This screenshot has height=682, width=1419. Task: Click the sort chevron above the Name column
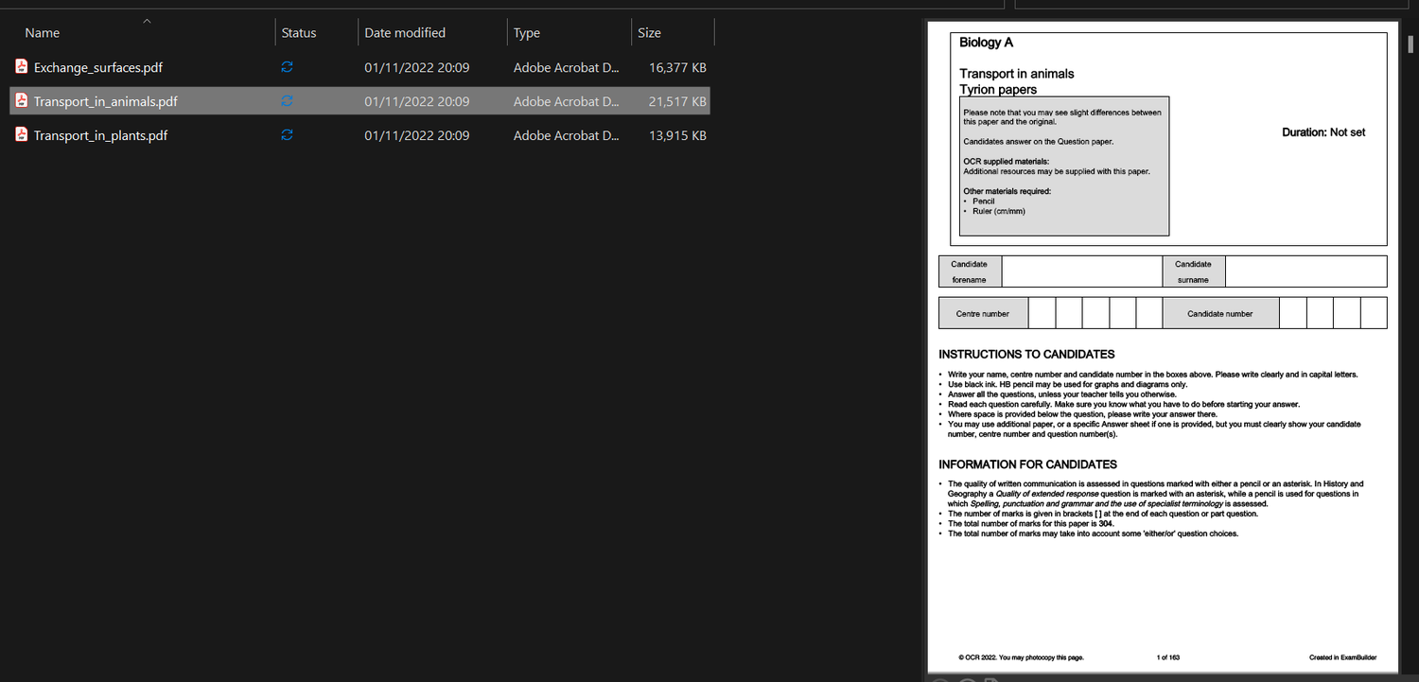pyautogui.click(x=147, y=20)
